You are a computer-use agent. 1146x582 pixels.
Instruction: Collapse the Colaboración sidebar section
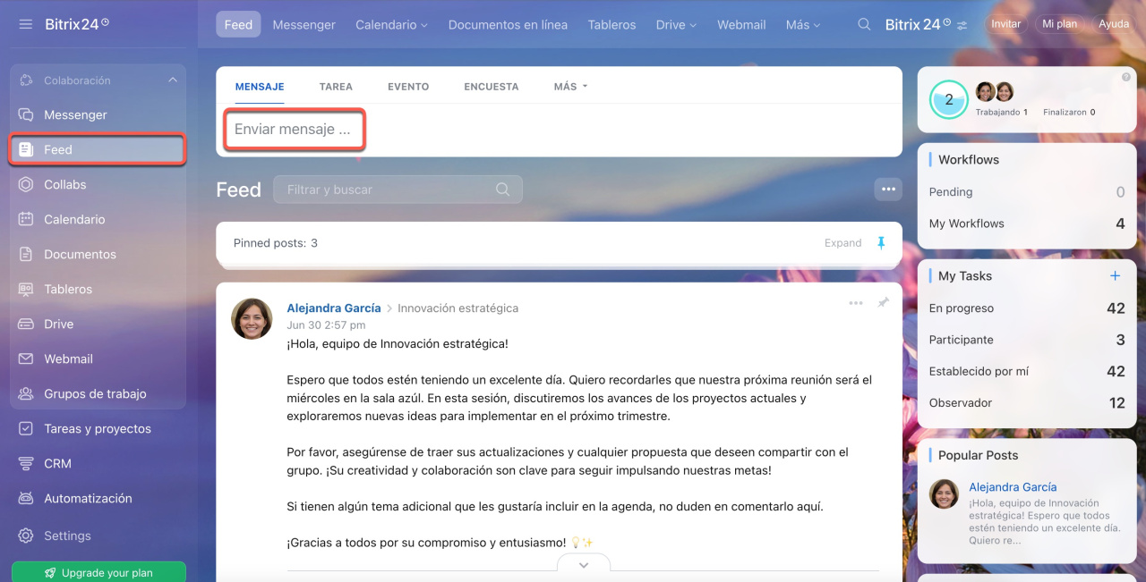tap(173, 80)
